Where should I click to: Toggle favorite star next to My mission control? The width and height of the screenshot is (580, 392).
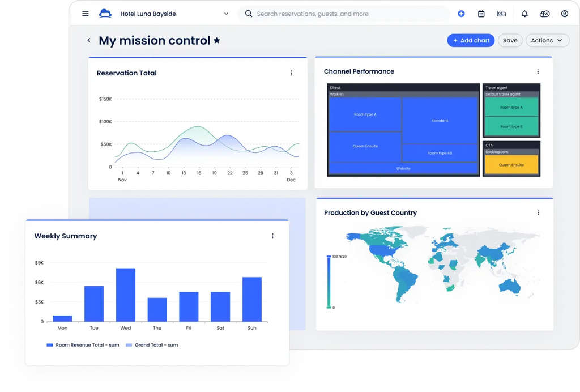point(217,40)
